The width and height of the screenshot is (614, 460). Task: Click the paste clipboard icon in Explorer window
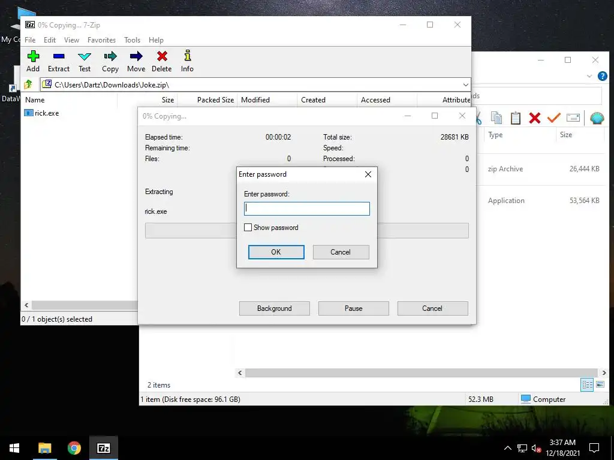tap(515, 118)
